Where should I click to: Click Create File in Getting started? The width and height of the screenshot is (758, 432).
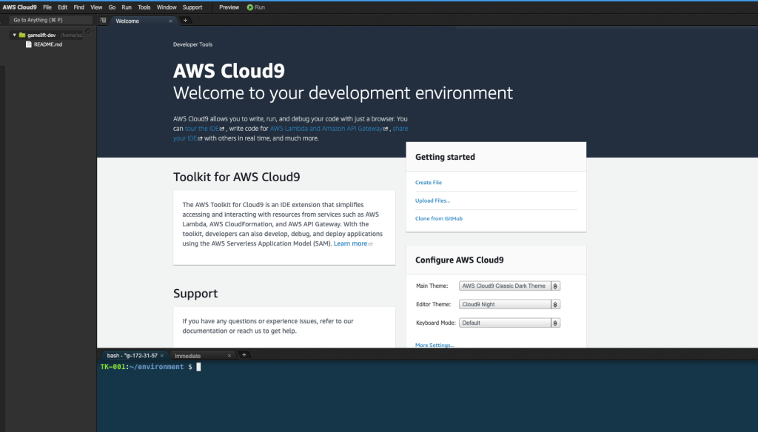(429, 182)
